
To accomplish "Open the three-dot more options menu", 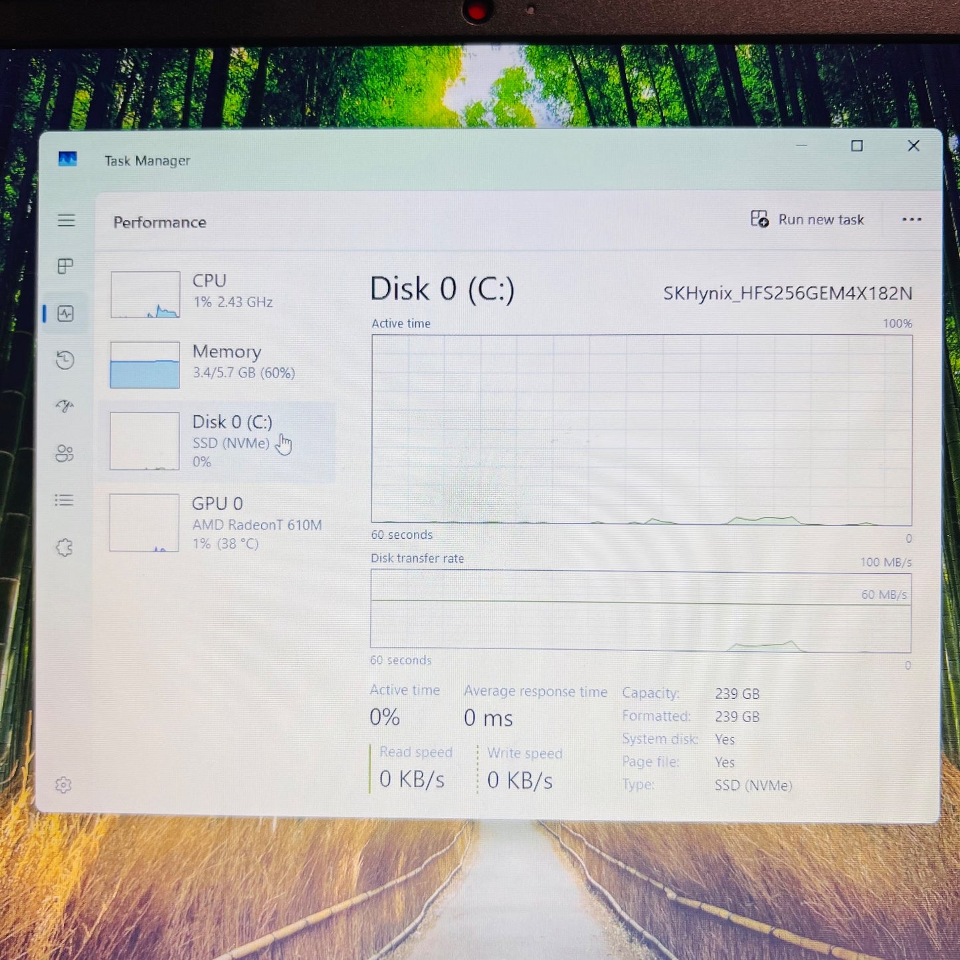I will pyautogui.click(x=912, y=220).
